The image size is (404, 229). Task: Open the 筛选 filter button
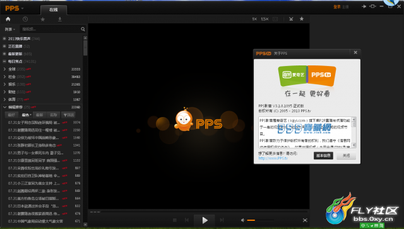tap(69, 114)
